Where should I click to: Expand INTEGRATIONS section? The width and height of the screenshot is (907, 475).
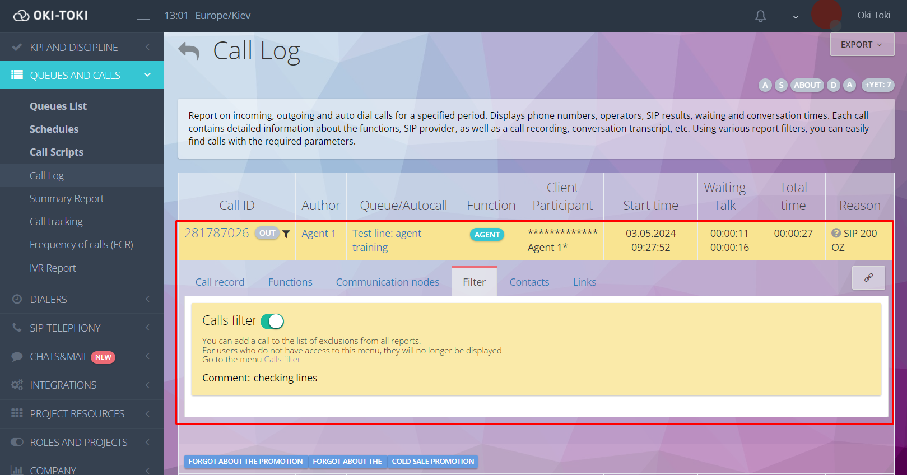82,385
